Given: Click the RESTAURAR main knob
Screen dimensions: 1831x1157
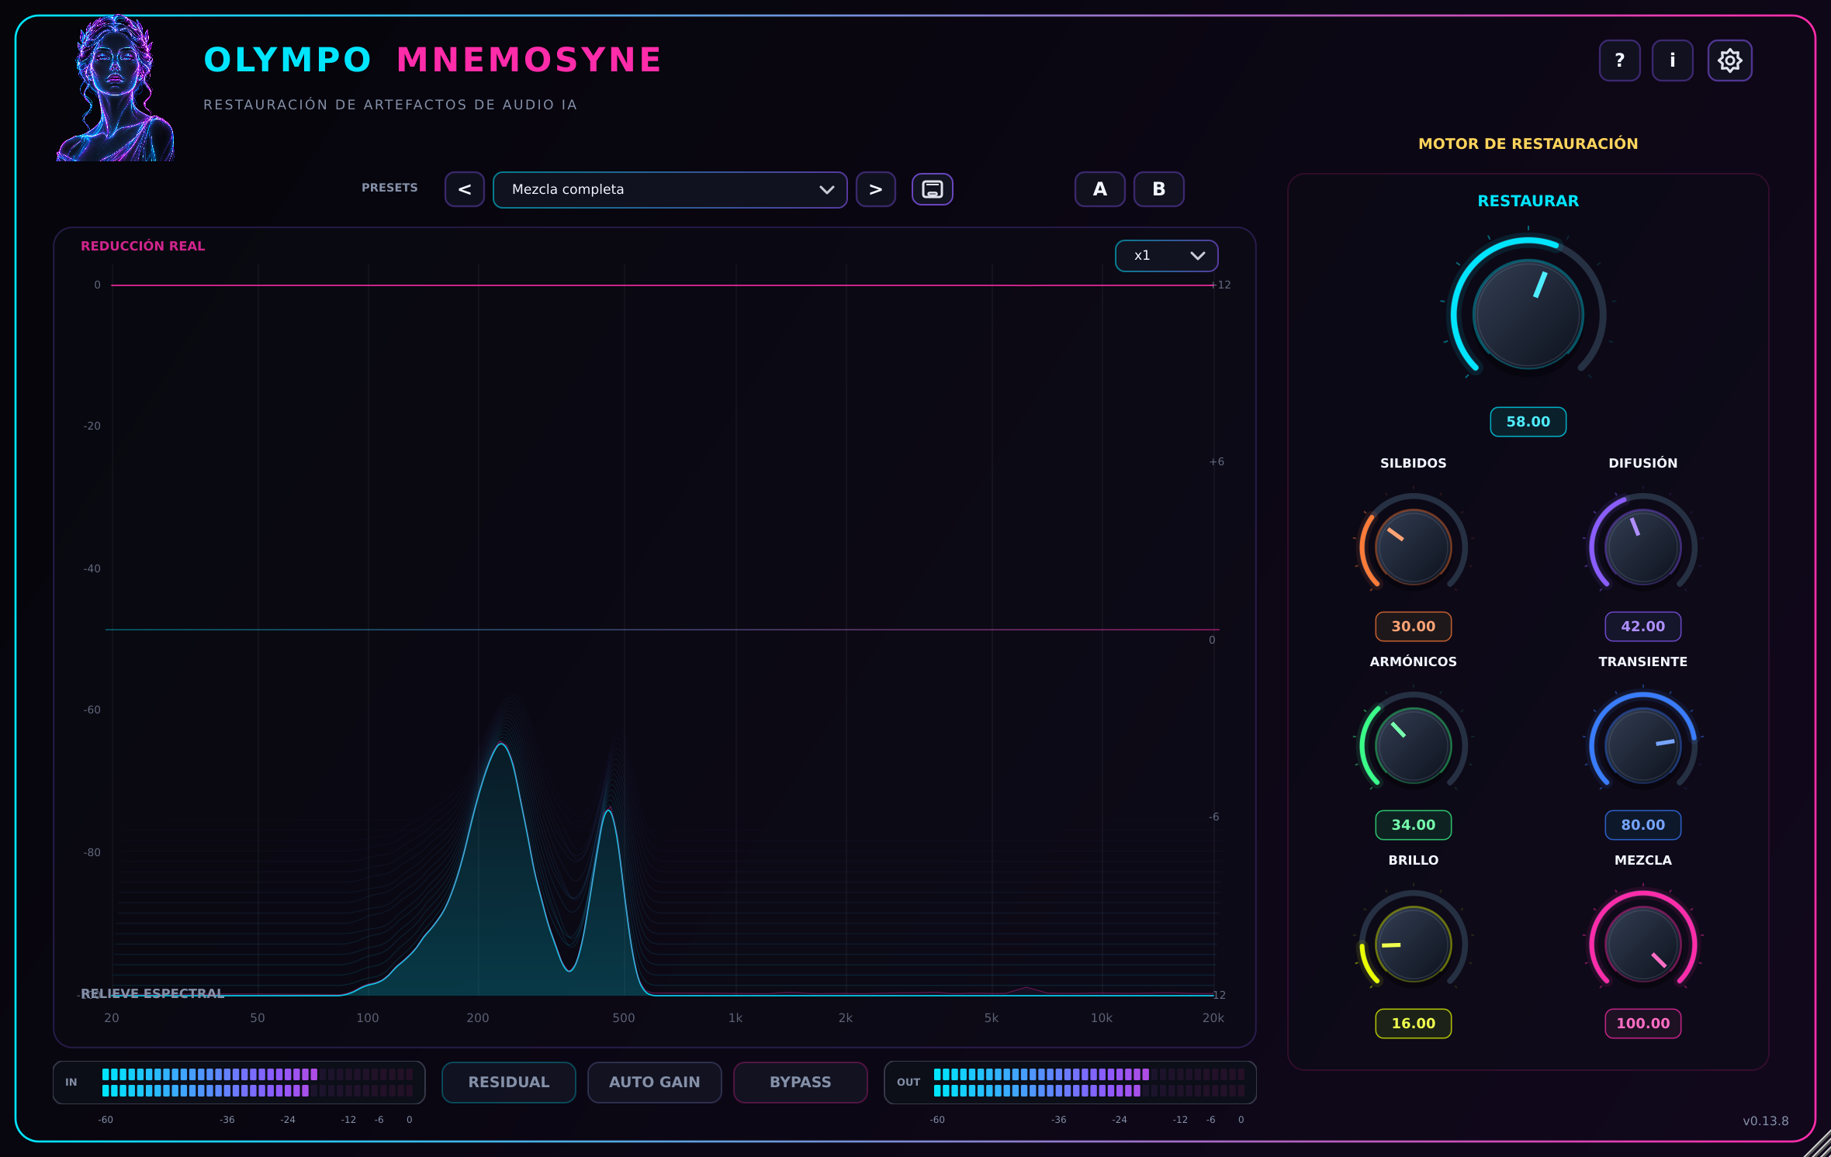Looking at the screenshot, I should [1528, 314].
